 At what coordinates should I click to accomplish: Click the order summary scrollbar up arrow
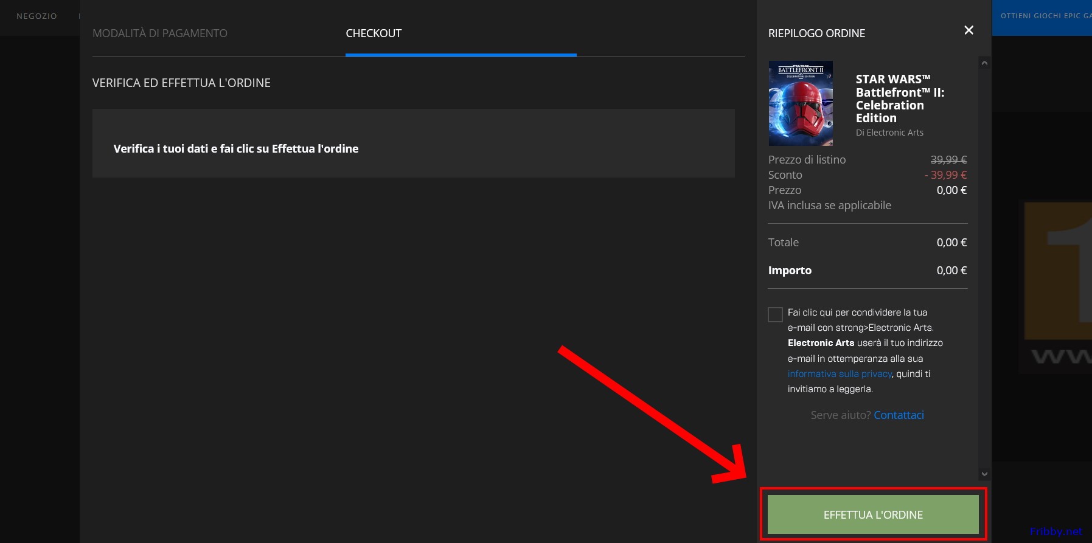coord(984,63)
